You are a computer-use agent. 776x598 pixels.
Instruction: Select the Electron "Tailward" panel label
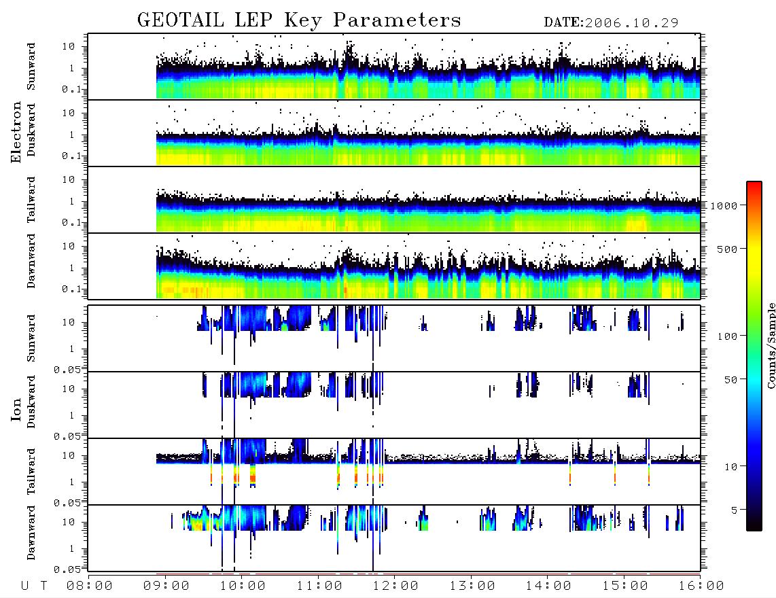point(31,200)
